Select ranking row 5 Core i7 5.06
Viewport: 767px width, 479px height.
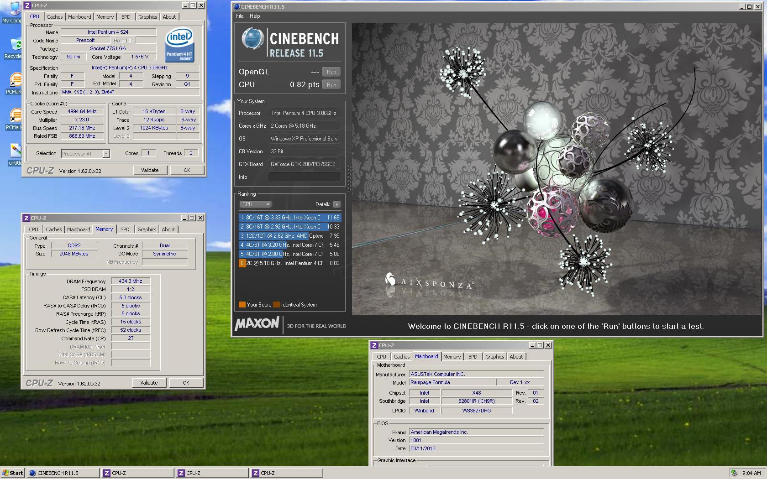pos(290,254)
